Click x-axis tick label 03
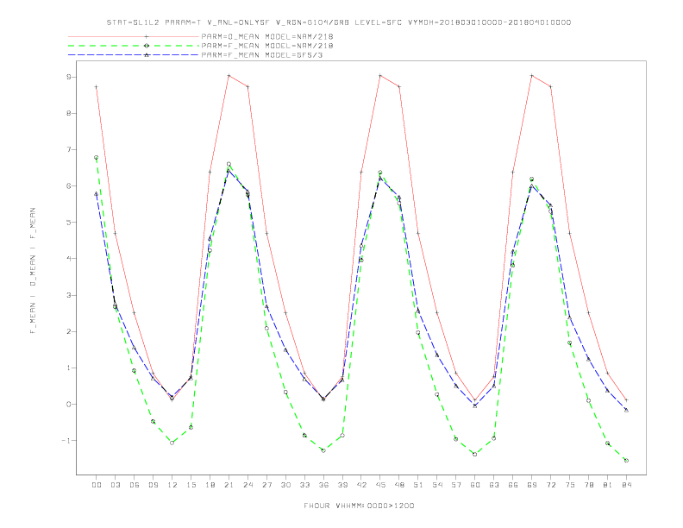 click(116, 485)
